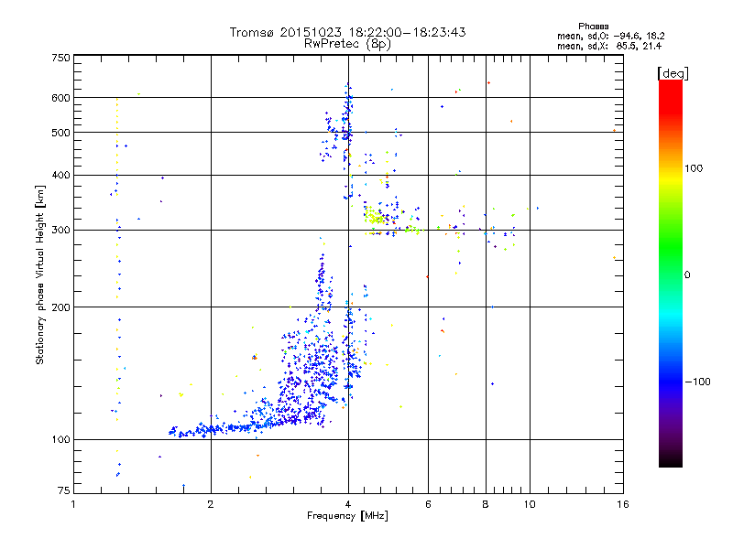Click the colorbar label '100'
Image resolution: width=733 pixels, height=549 pixels.
click(x=694, y=168)
